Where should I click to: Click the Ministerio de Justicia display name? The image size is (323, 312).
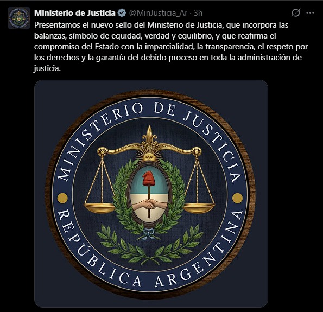(75, 13)
